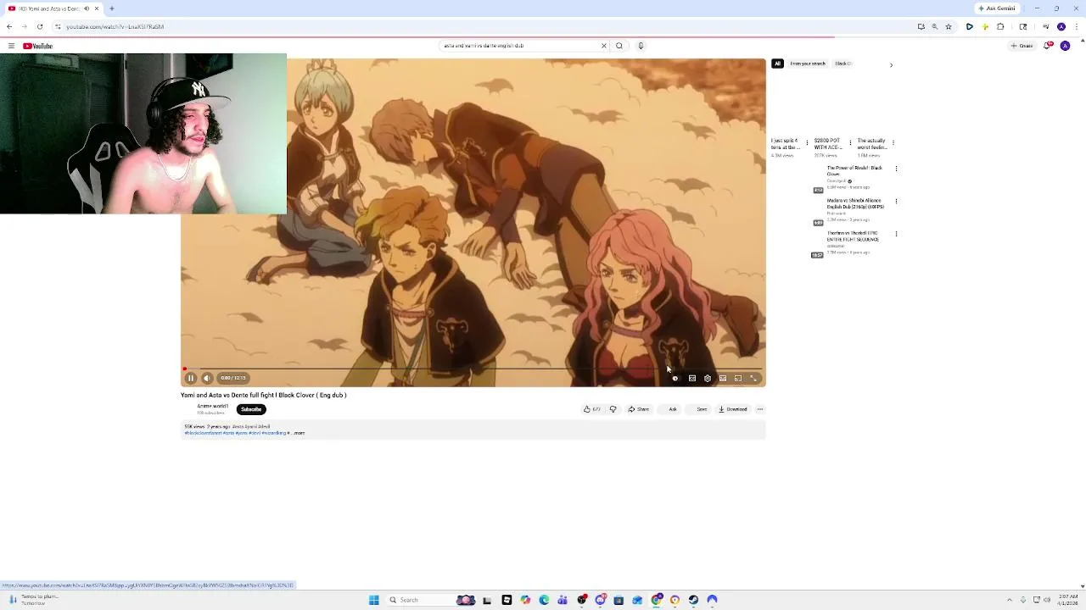Click the Share button
This screenshot has height=610, width=1086.
click(639, 409)
